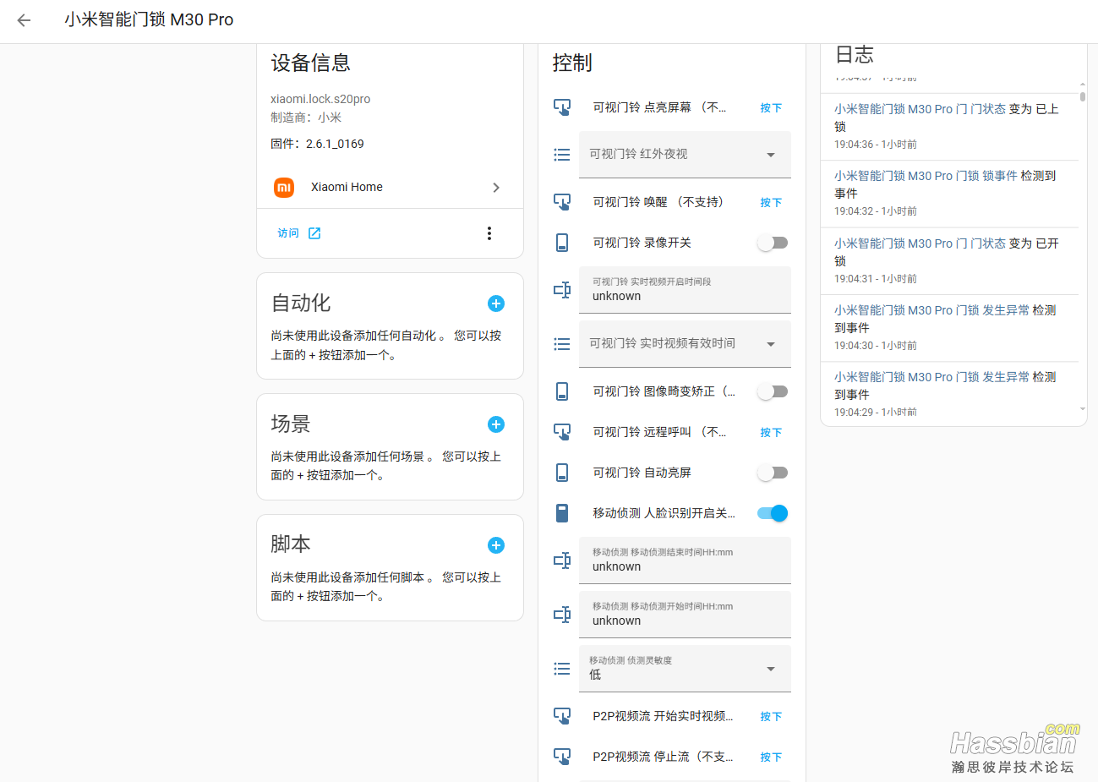
Task: Click the icon beside 录像开关
Action: [562, 243]
